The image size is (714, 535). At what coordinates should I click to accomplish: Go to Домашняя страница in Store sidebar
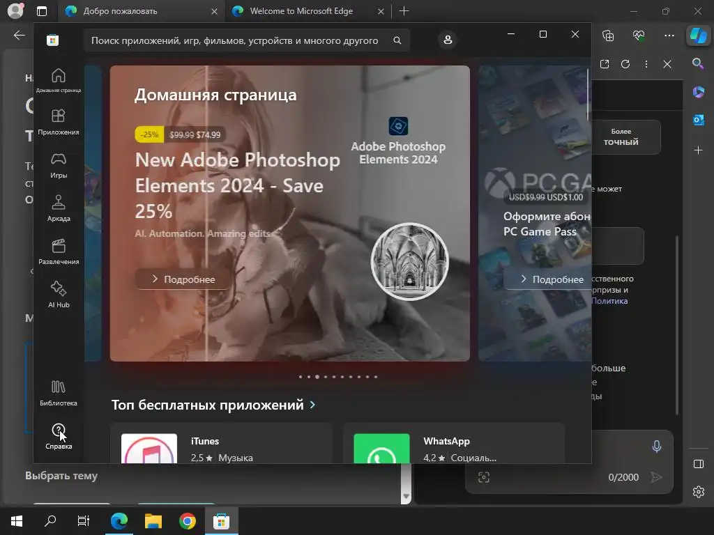(59, 80)
